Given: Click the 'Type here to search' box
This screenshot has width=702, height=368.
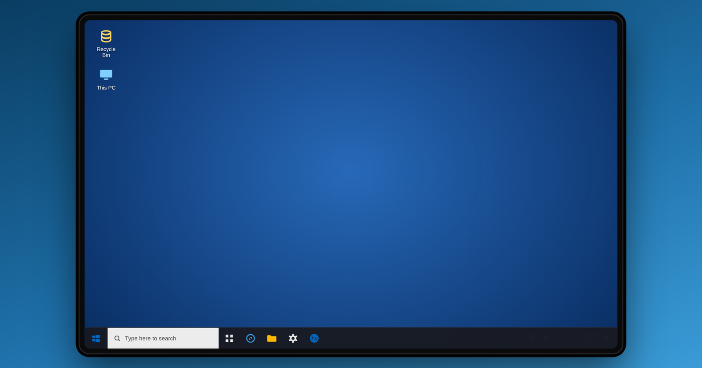Looking at the screenshot, I should (163, 338).
